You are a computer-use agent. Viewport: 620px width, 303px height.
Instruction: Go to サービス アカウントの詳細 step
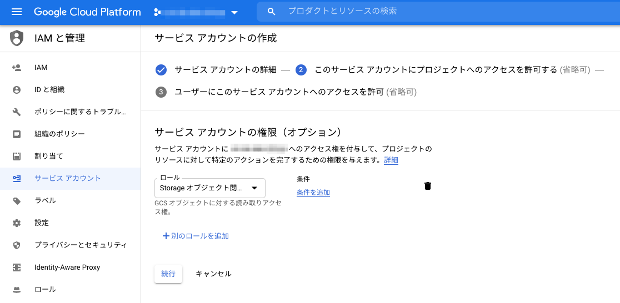coord(226,70)
